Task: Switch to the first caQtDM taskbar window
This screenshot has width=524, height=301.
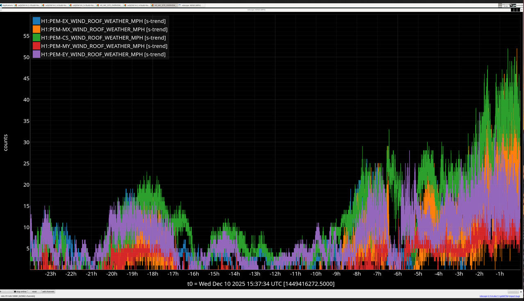Action: [27, 5]
